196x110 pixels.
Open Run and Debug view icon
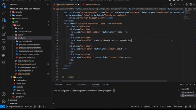pos(3,27)
